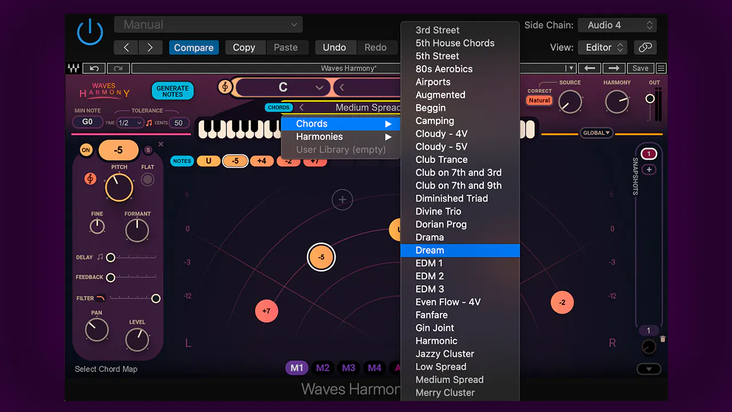Viewport: 732px width, 412px height.
Task: Choose Dream chord preset
Action: pyautogui.click(x=460, y=250)
